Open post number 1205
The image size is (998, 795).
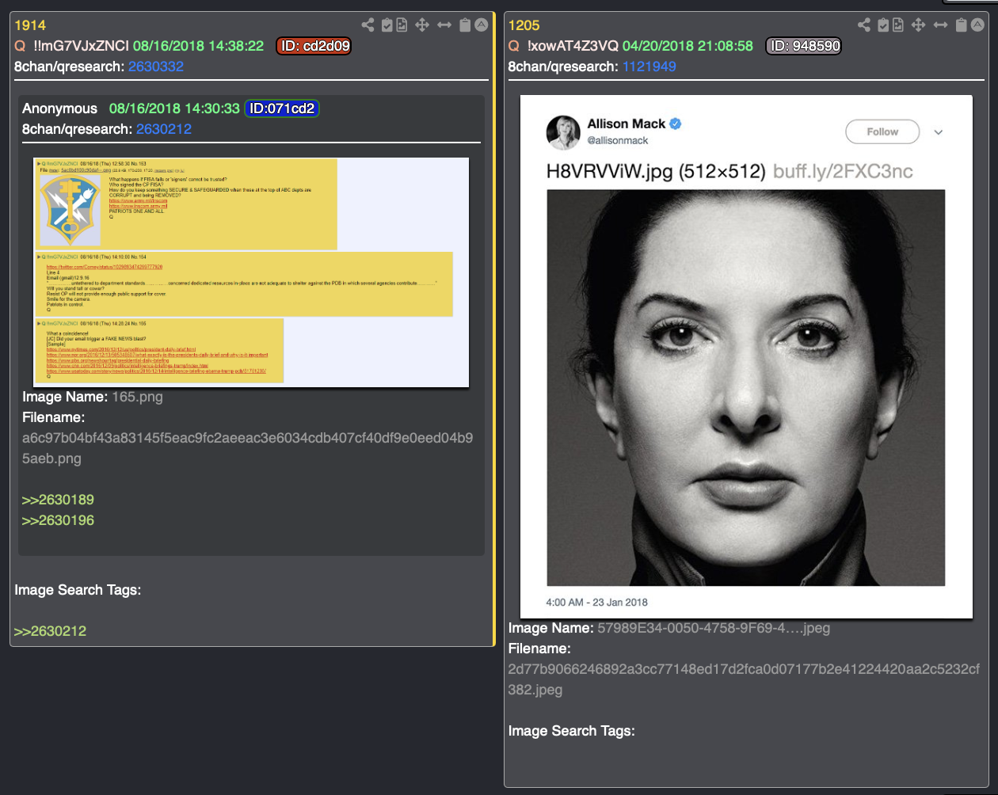tap(524, 26)
